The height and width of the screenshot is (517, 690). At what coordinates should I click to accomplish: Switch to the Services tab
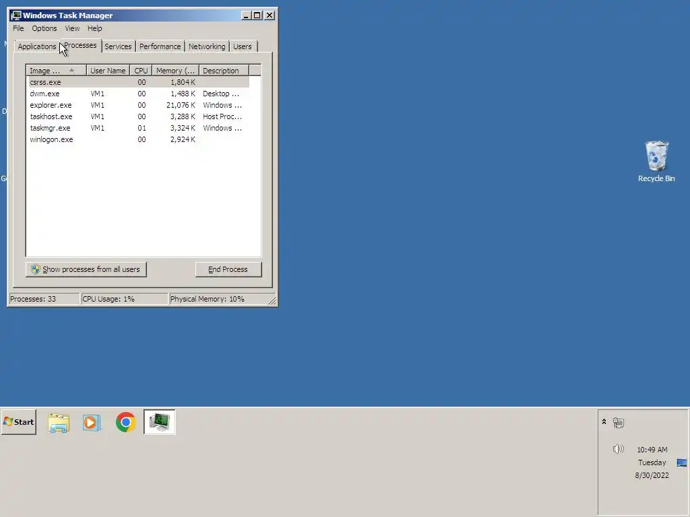pos(118,46)
